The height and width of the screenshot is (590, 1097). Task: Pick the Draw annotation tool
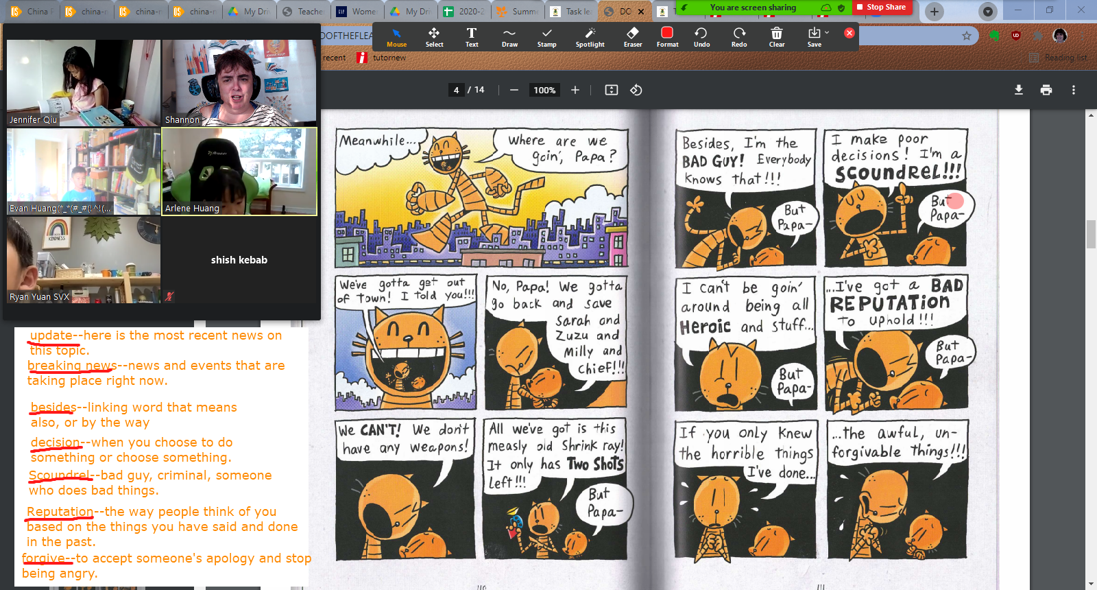[x=509, y=37]
